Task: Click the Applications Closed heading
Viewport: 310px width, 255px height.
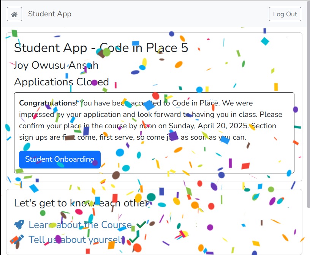Action: pos(62,82)
